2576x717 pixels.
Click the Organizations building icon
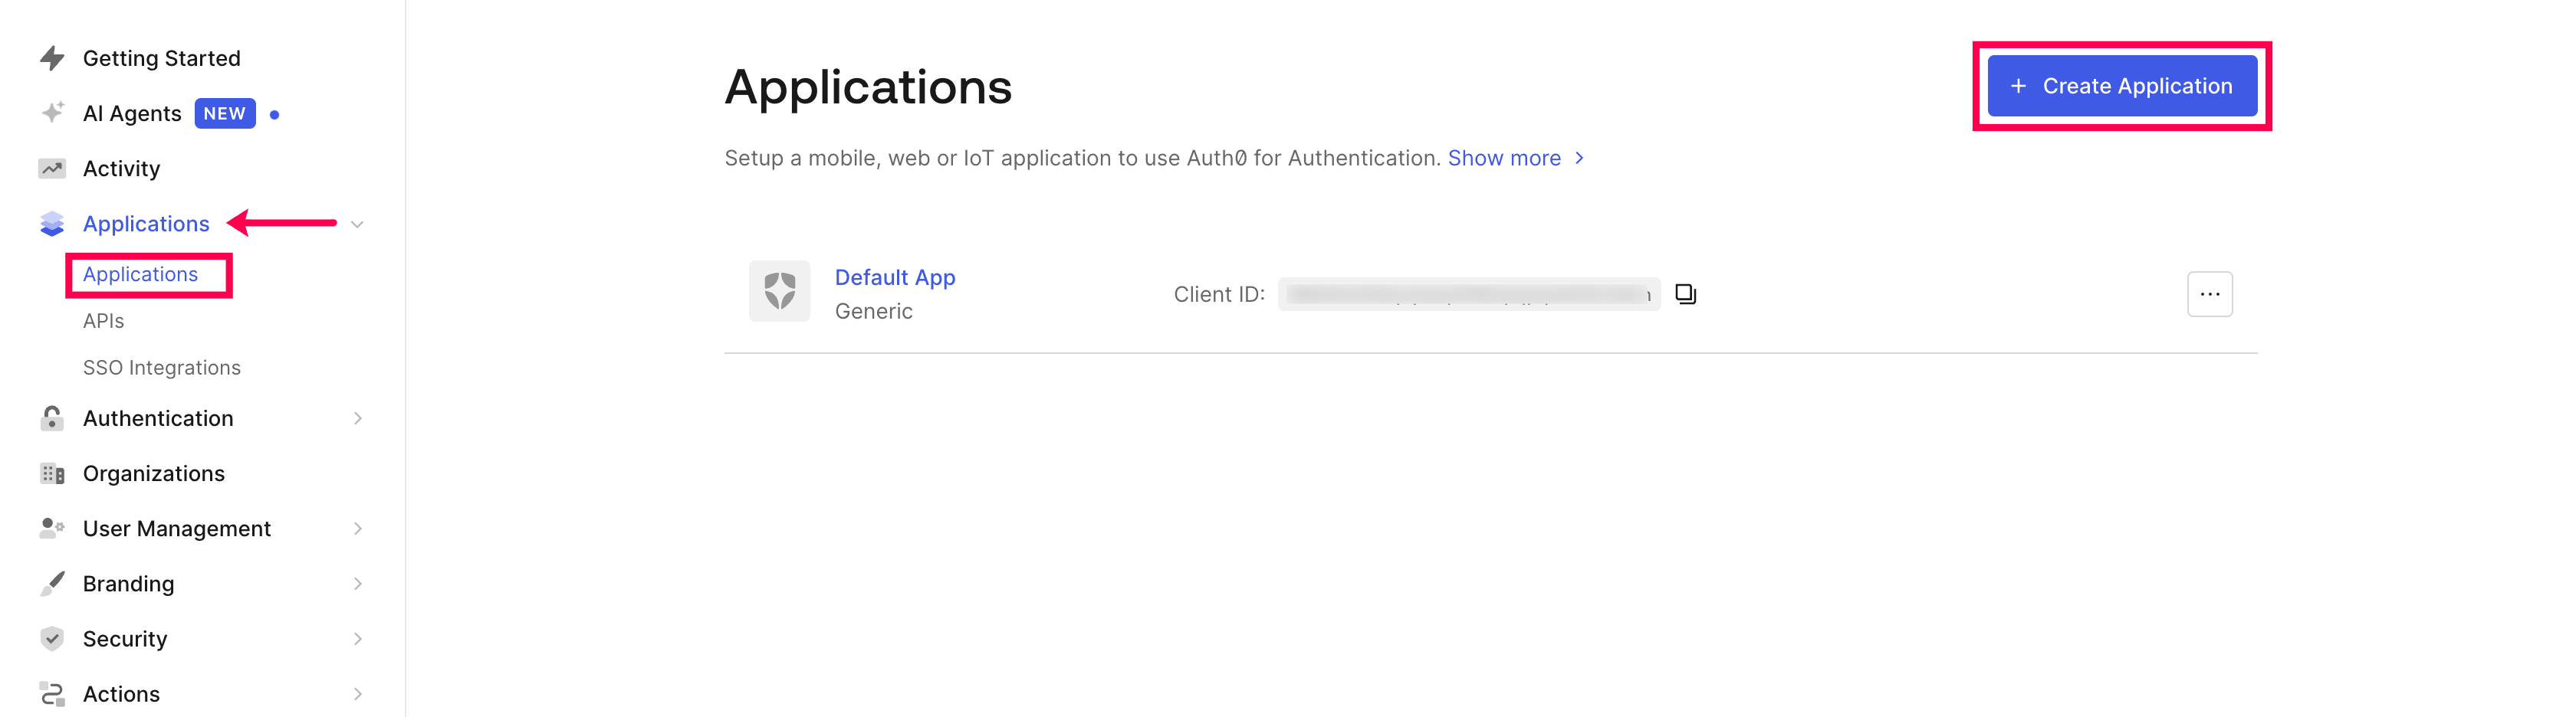(52, 473)
